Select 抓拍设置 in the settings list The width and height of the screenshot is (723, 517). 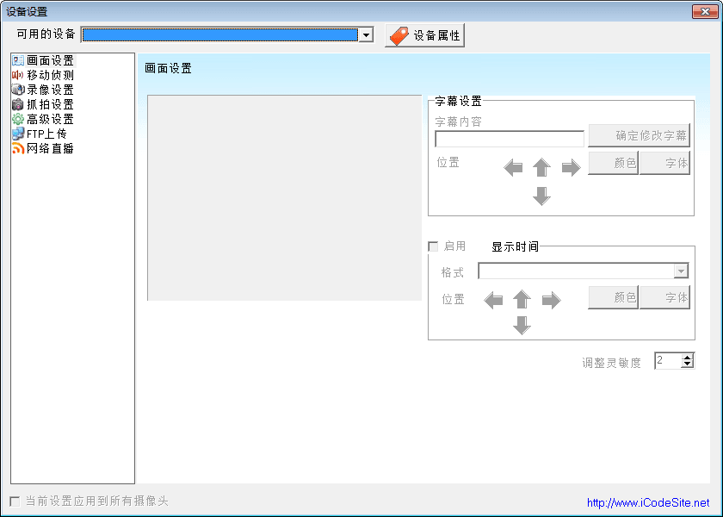pyautogui.click(x=50, y=104)
